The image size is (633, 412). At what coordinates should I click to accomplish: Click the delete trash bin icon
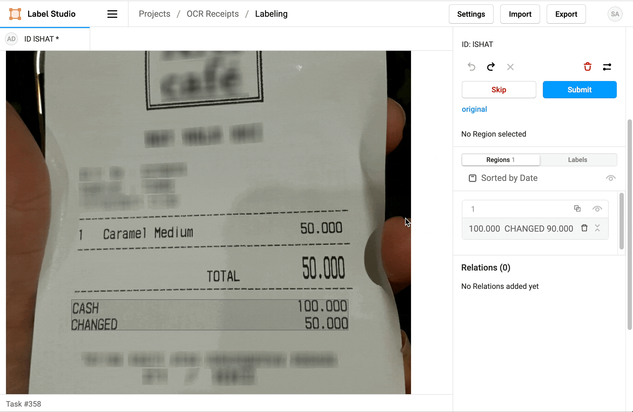[x=587, y=66]
